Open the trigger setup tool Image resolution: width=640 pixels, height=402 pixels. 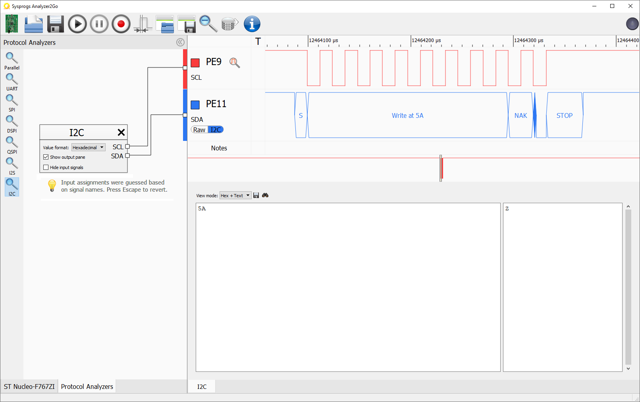pos(143,24)
